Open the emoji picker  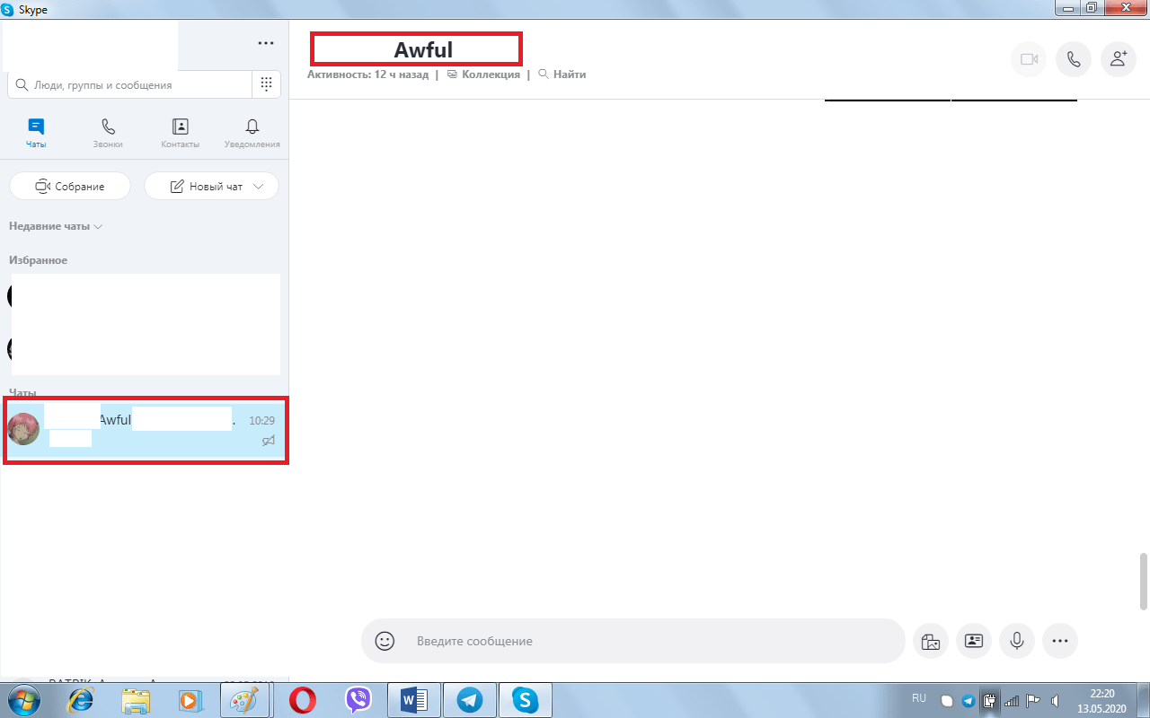(x=385, y=641)
